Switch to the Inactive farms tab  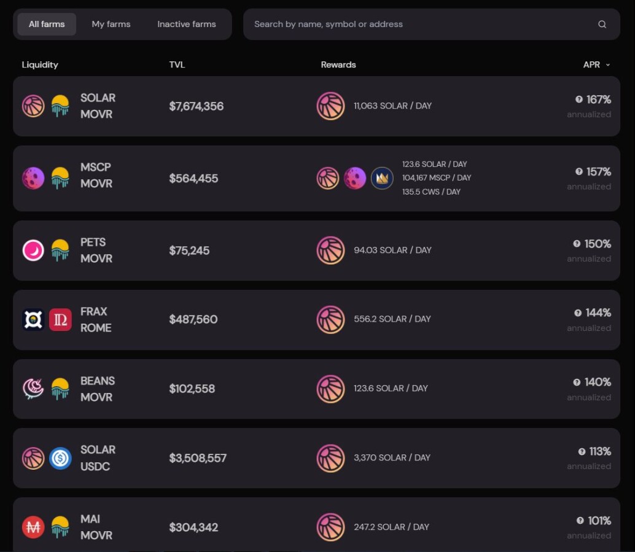click(187, 25)
